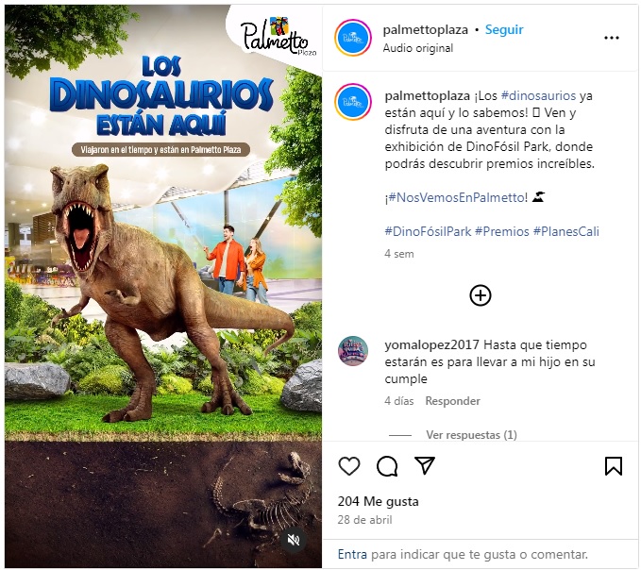Open the #dinosaurios hashtag
The height and width of the screenshot is (570, 641).
click(538, 95)
